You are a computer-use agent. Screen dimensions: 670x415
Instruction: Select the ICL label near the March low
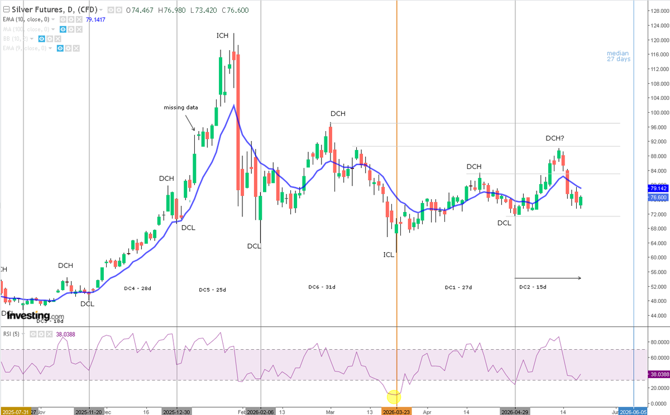click(x=389, y=254)
